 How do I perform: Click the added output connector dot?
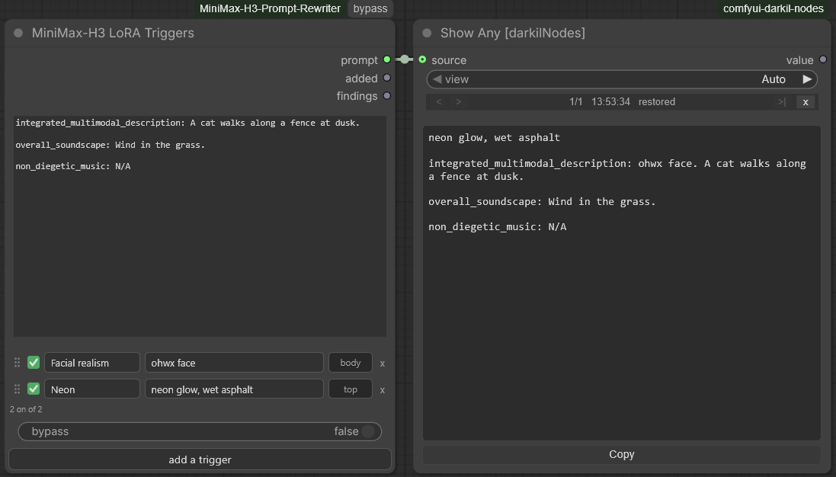tap(387, 78)
